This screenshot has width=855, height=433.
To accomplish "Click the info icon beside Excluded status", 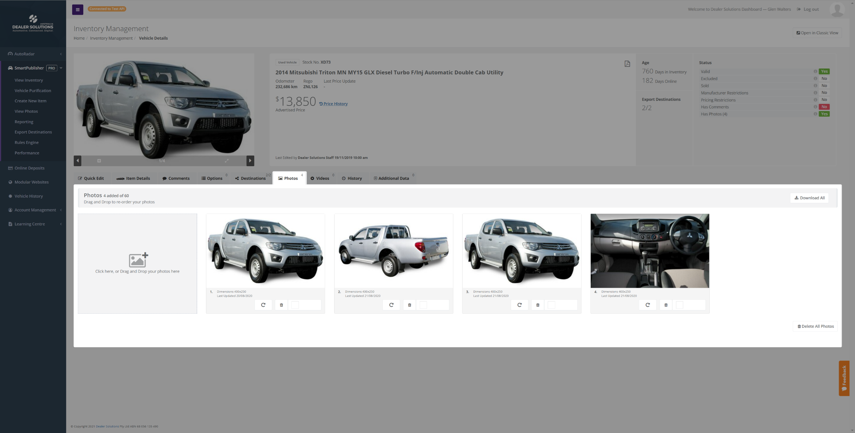I will [815, 79].
